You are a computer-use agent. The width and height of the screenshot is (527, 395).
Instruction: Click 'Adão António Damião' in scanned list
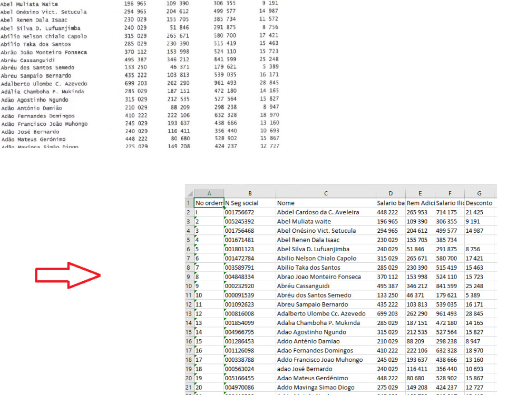click(32, 108)
